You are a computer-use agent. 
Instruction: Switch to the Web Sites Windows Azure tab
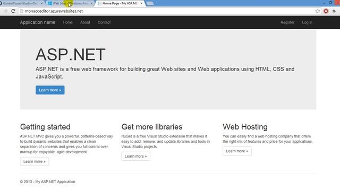tap(70, 4)
